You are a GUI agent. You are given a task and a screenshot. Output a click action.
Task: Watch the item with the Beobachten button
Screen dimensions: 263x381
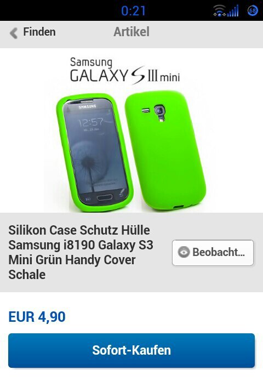pos(213,253)
